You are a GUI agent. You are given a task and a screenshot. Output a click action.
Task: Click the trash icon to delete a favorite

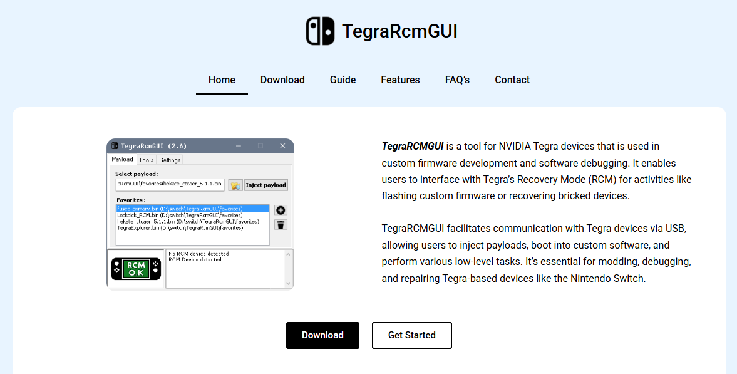pyautogui.click(x=281, y=224)
